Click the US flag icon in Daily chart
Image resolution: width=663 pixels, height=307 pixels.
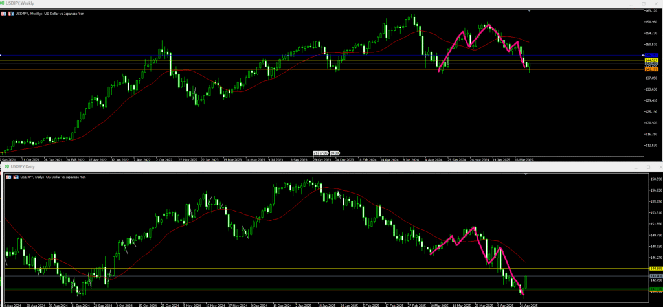pyautogui.click(x=8, y=177)
